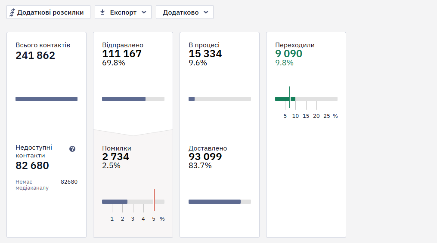The width and height of the screenshot is (437, 243).
Task: Click the Недоступні контакти heading
Action: click(34, 151)
